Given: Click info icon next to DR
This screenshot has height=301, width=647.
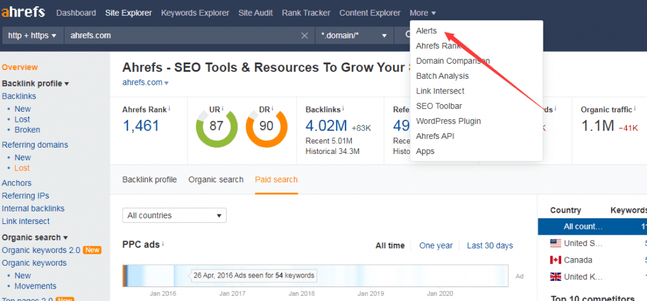Looking at the screenshot, I should 273,109.
